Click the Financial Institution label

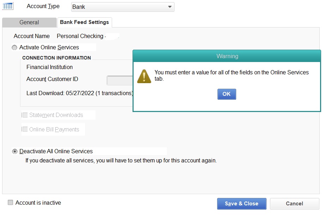(49, 67)
